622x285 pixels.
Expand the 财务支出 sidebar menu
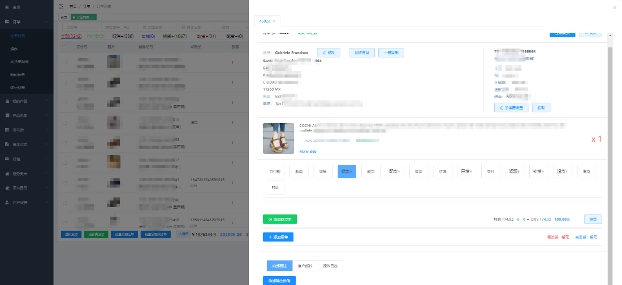pyautogui.click(x=27, y=173)
